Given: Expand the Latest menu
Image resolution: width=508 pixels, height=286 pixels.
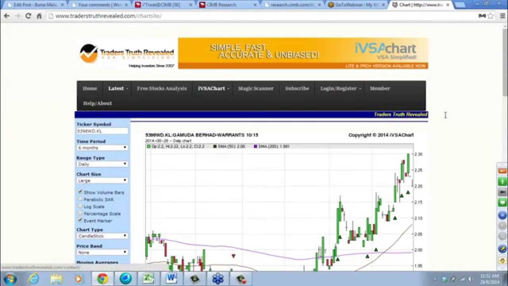Looking at the screenshot, I should point(118,89).
